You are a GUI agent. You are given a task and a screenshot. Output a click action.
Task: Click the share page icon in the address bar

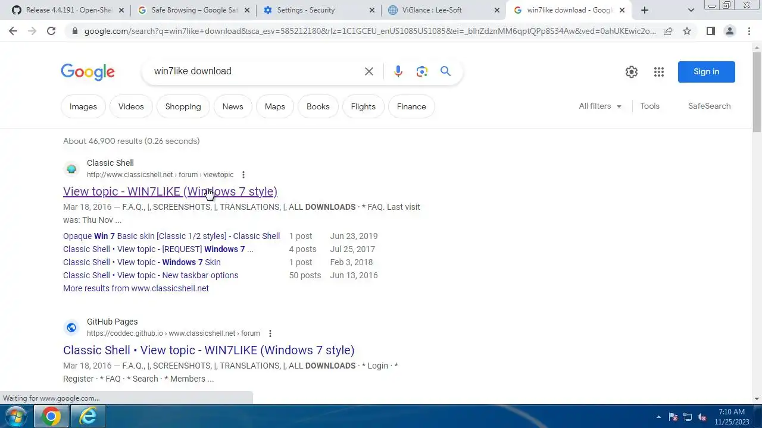click(668, 31)
